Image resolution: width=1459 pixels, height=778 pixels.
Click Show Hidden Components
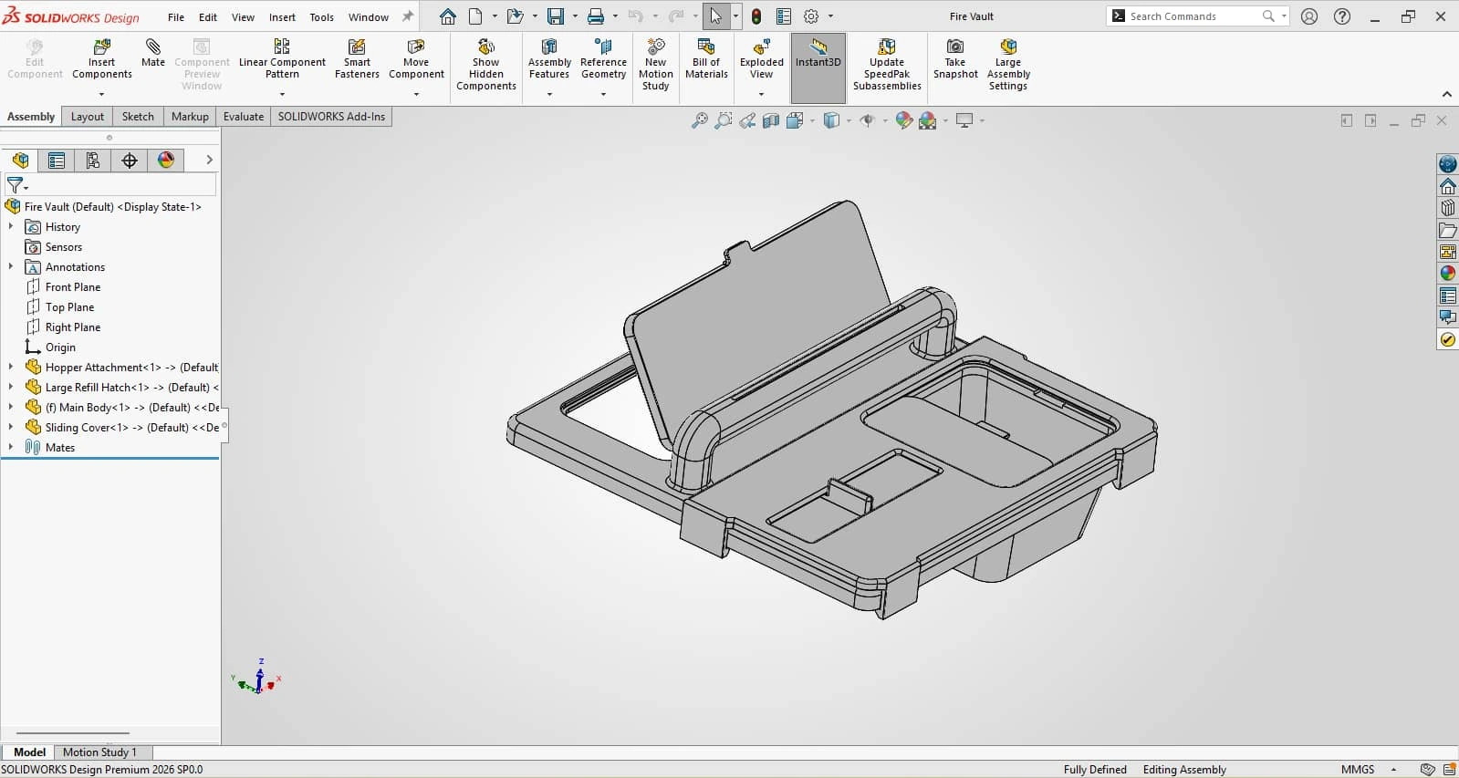[x=486, y=65]
